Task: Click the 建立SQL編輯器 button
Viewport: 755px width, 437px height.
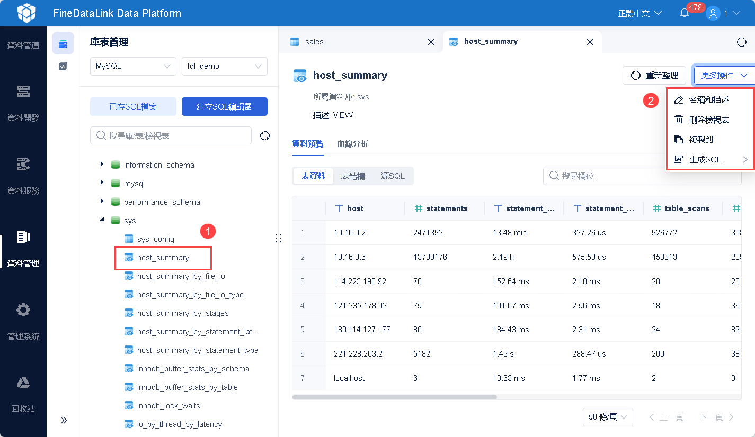Action: 225,106
